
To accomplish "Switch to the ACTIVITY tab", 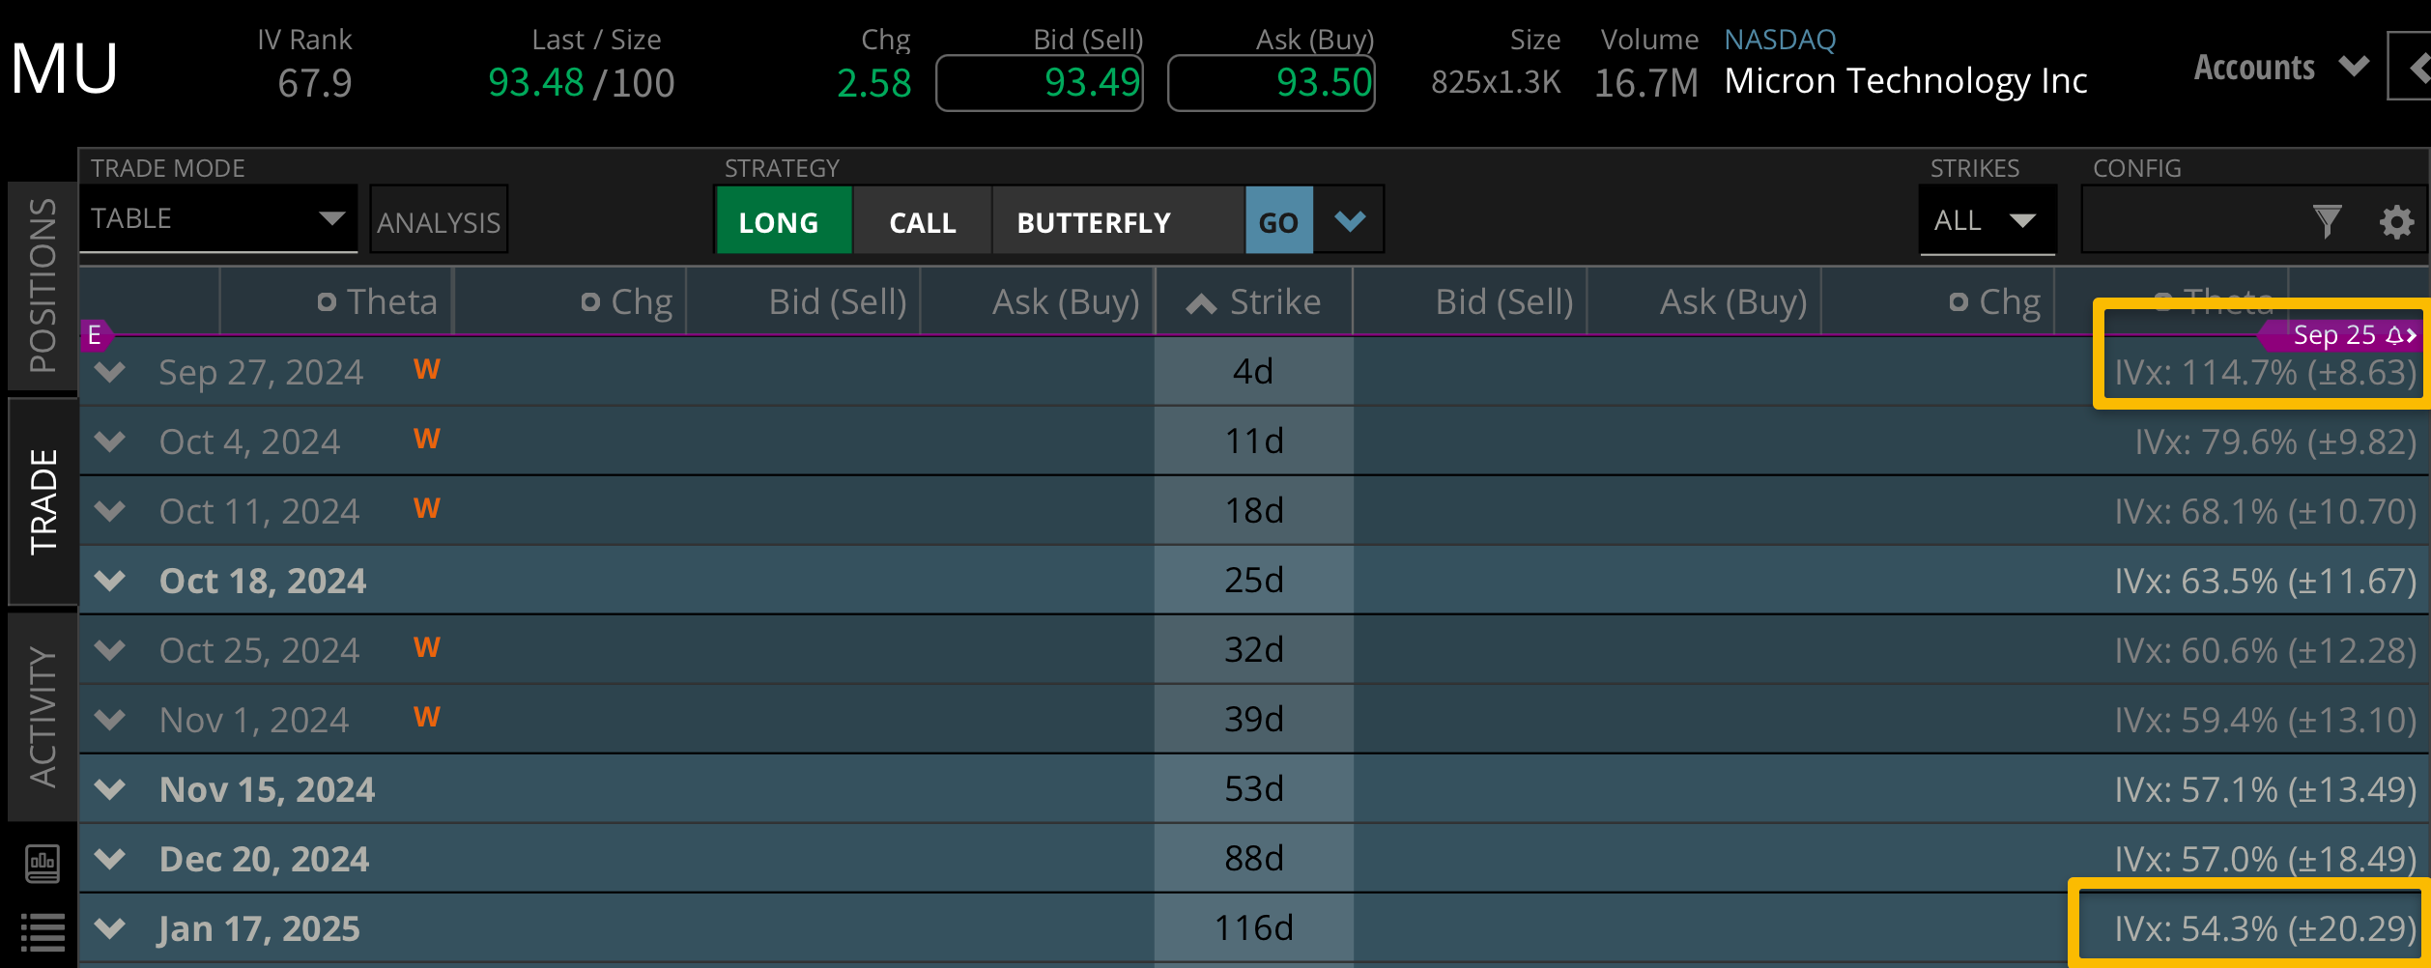I will pyautogui.click(x=43, y=717).
